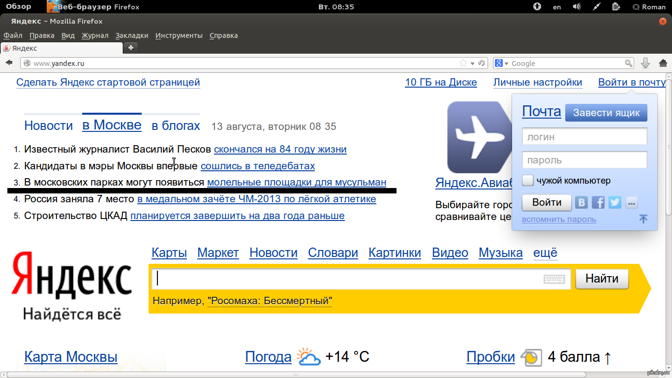This screenshot has width=672, height=378.
Task: Open the en keyboard layout indicator
Action: tap(557, 7)
